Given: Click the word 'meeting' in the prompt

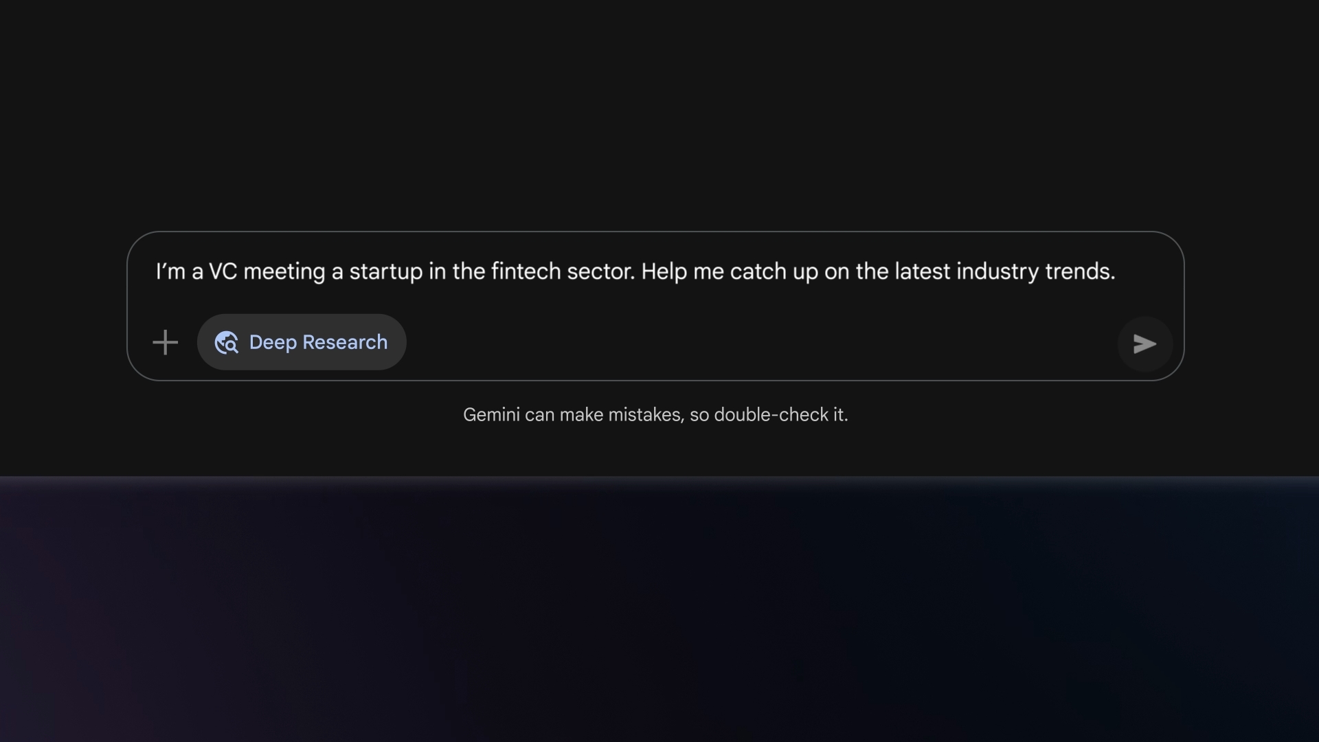Looking at the screenshot, I should pyautogui.click(x=284, y=271).
